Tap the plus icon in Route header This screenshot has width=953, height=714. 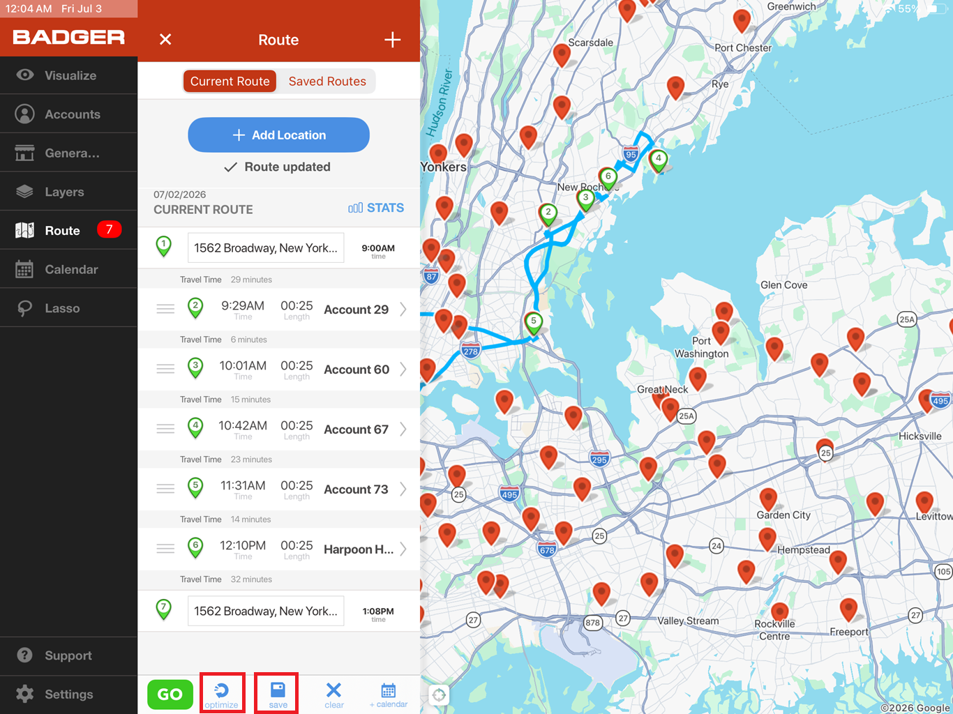[393, 40]
